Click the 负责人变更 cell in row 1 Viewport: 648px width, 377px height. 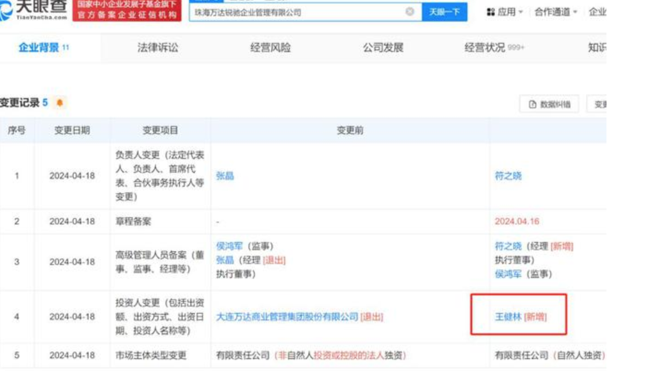(x=160, y=176)
